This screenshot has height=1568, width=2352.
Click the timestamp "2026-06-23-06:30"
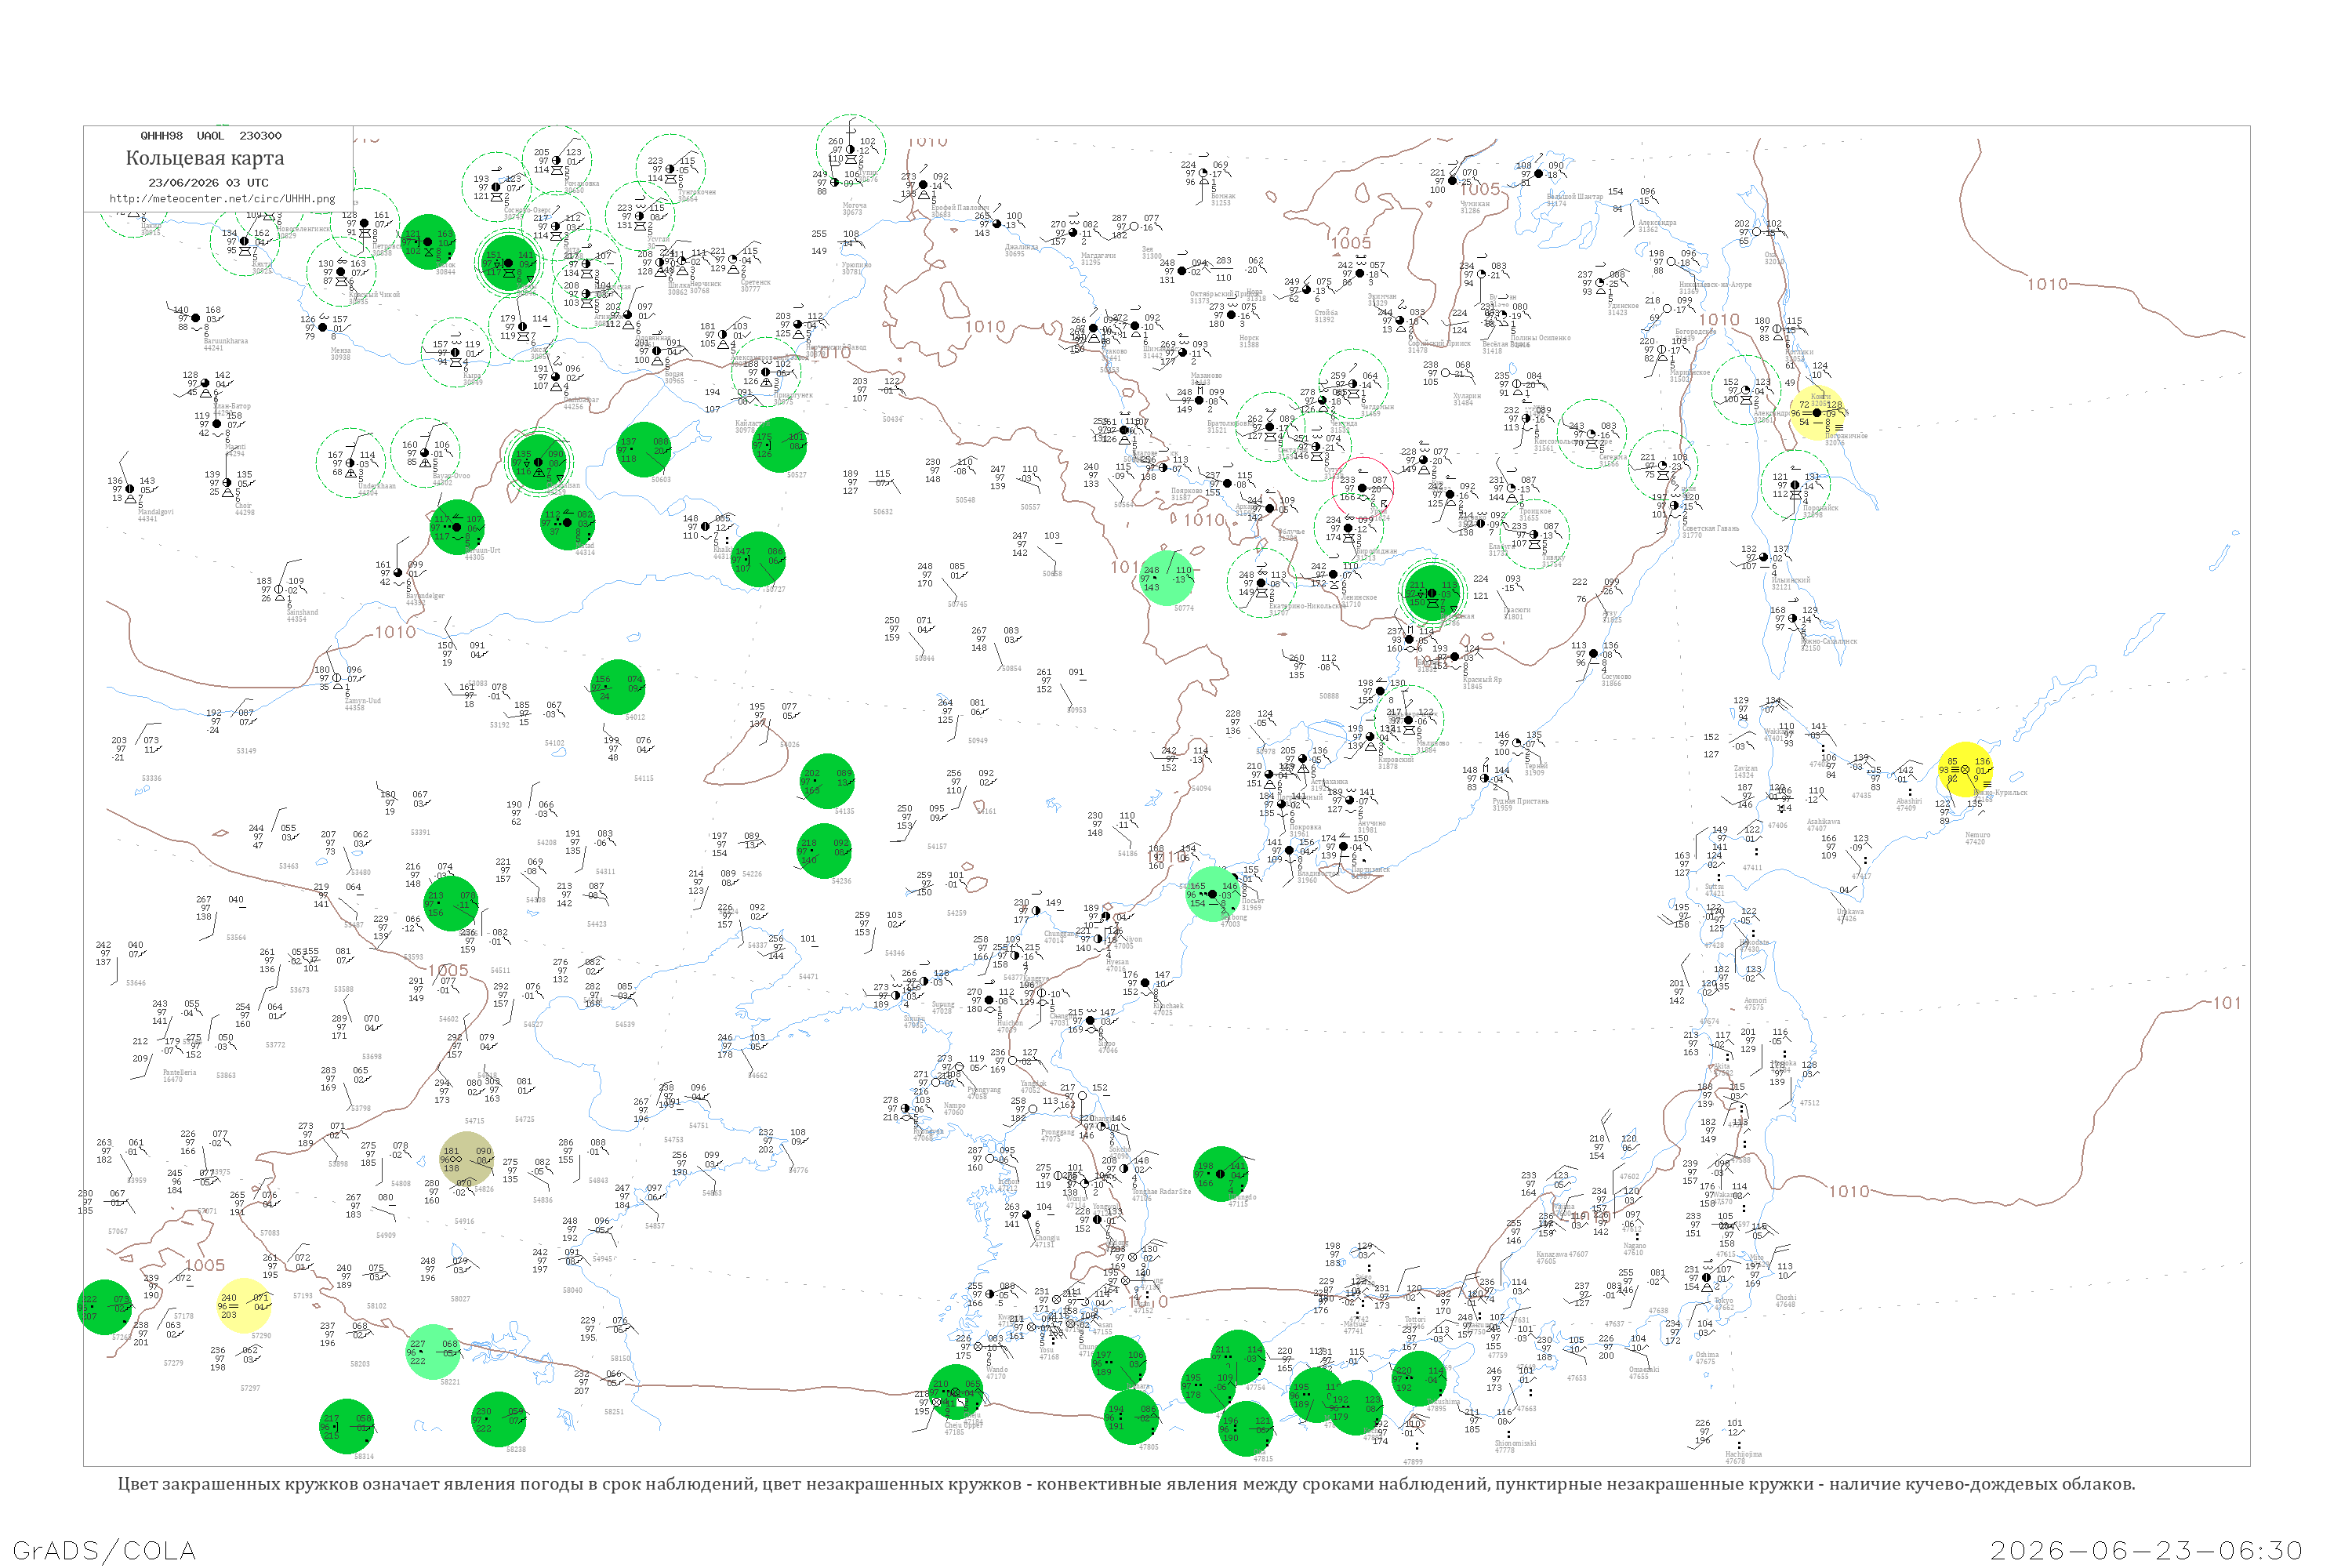click(x=2146, y=1551)
